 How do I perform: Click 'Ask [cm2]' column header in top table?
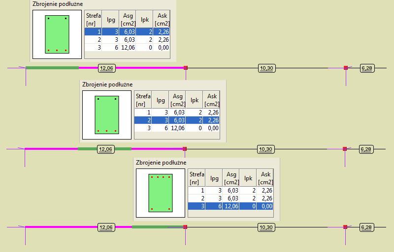(162, 19)
